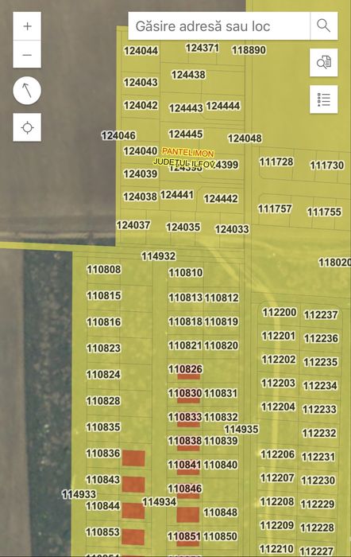Viewport: 351px width, 557px height.
Task: Find my location with crosshair button
Action: pyautogui.click(x=27, y=127)
